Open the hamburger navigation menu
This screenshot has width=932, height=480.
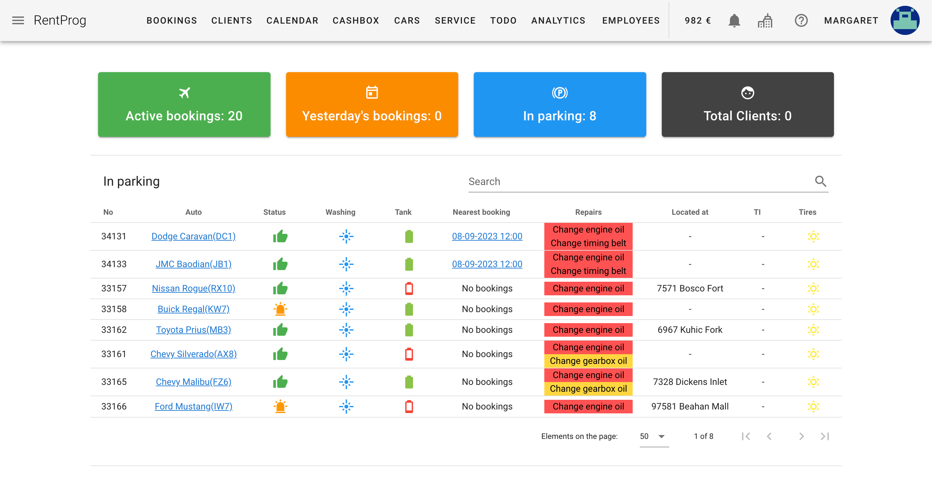18,21
